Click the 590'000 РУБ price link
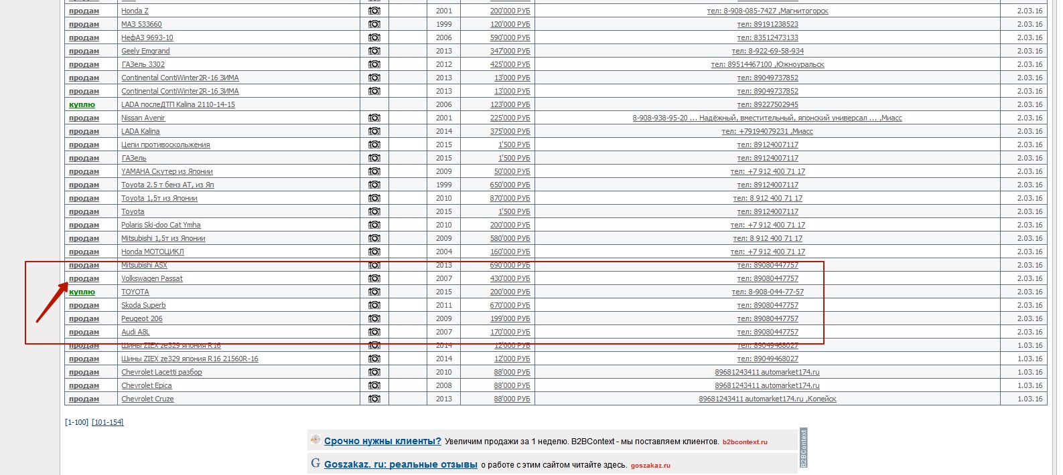The image size is (1063, 475). click(510, 37)
